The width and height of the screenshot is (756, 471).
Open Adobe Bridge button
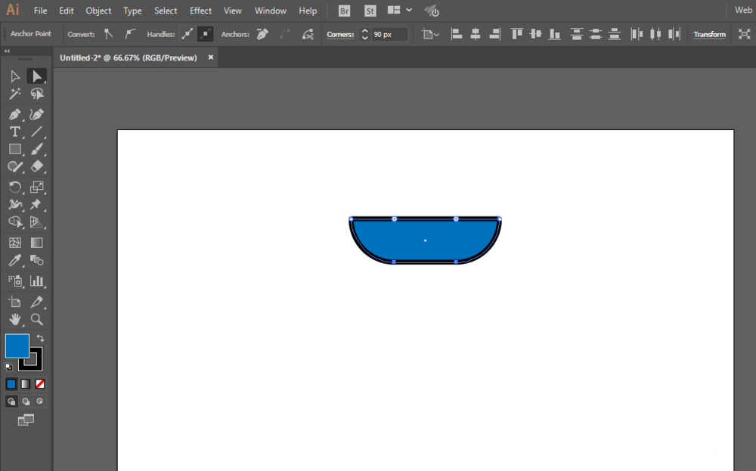pos(344,11)
